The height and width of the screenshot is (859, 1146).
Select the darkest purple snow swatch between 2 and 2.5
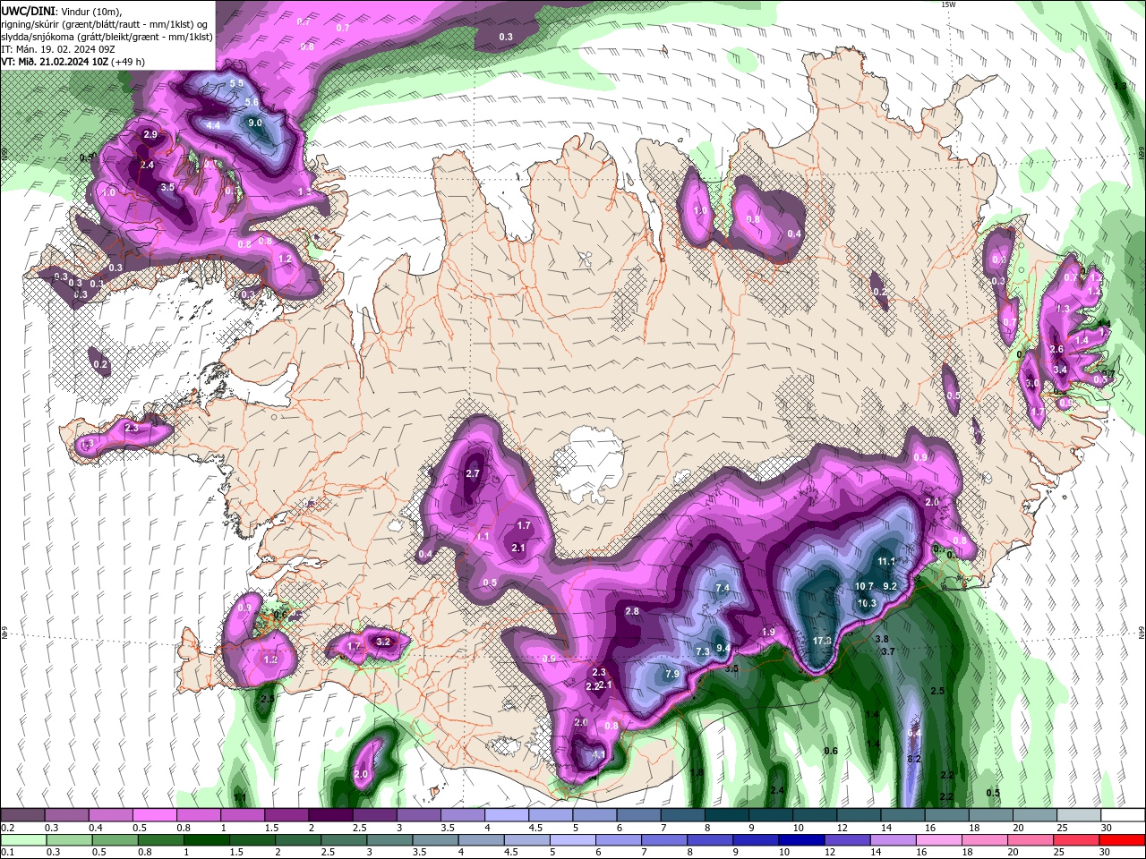click(329, 815)
